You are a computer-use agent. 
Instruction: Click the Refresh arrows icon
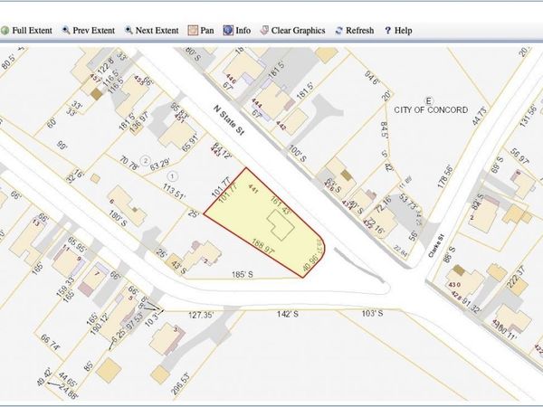[x=339, y=31]
